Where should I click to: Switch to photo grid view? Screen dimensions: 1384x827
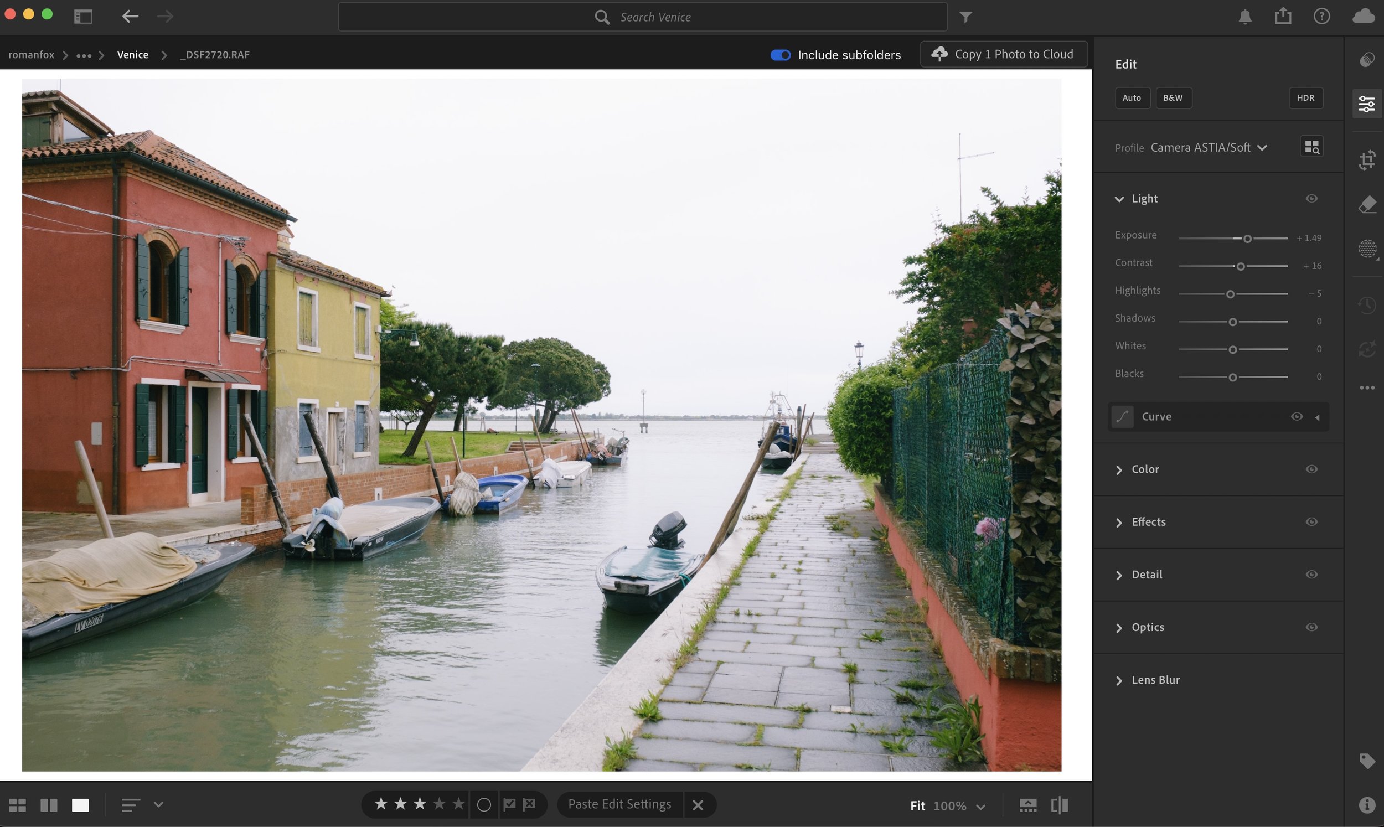point(17,805)
